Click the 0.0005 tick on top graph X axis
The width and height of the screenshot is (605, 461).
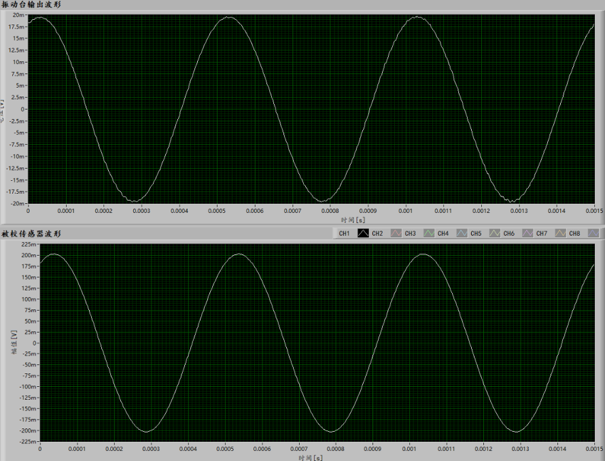217,211
